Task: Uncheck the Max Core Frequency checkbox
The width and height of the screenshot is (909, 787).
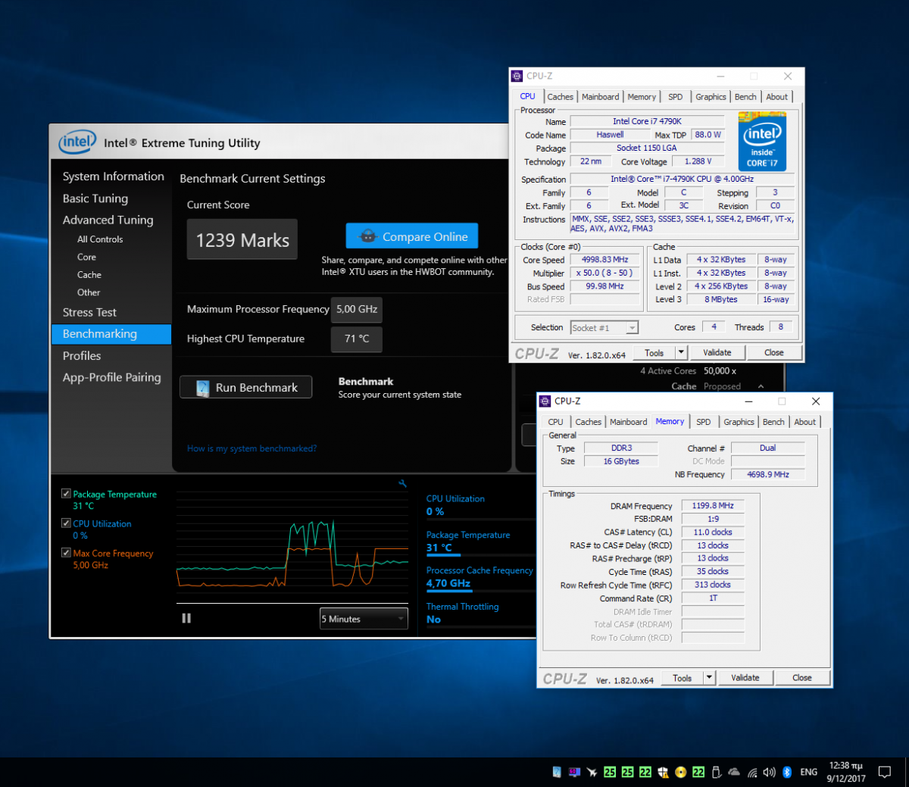Action: 66,552
